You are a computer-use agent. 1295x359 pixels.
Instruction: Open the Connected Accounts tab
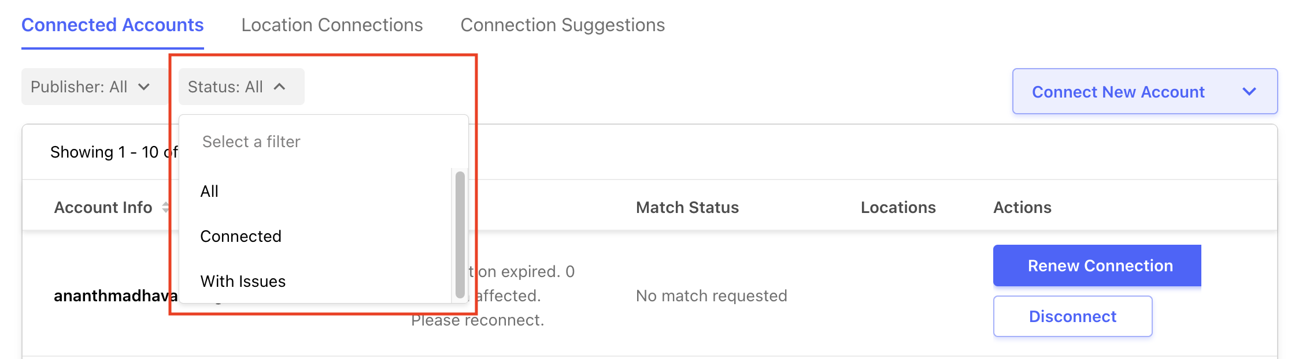[x=112, y=25]
